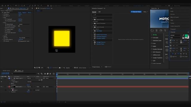Toggle the Unmult (Required for Text) checkbox
Screen dimensions: 191x107
[19, 41]
